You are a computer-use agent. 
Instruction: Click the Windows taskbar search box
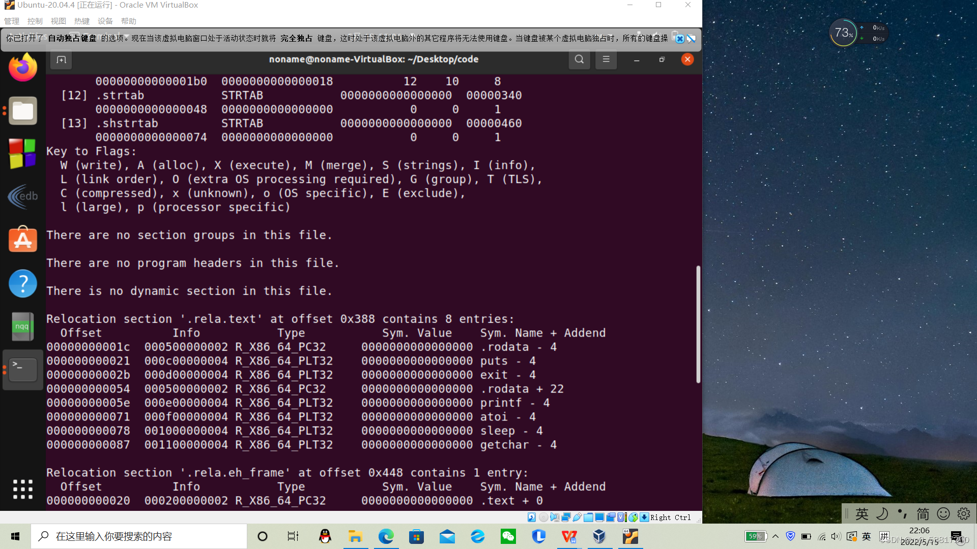pyautogui.click(x=139, y=536)
